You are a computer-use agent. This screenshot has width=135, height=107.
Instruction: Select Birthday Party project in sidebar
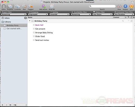point(14,25)
